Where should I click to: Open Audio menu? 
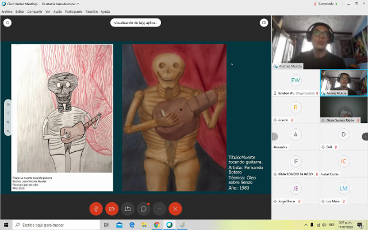coord(57,11)
